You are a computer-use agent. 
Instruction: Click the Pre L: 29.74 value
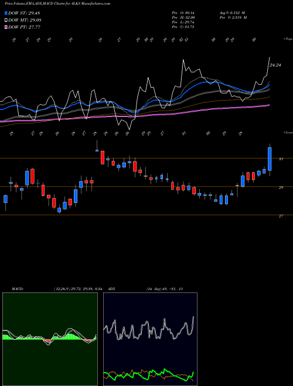(183, 22)
